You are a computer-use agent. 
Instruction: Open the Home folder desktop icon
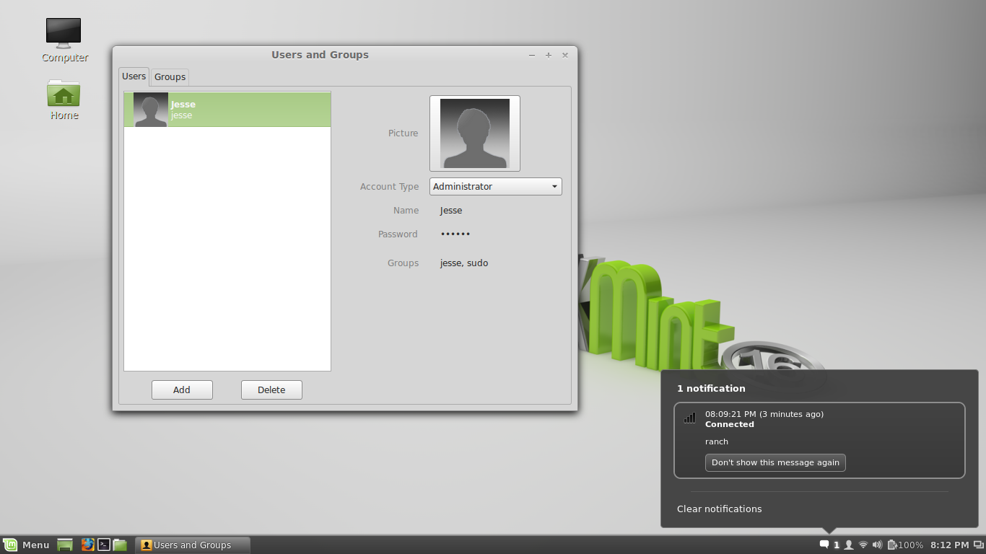click(x=64, y=100)
